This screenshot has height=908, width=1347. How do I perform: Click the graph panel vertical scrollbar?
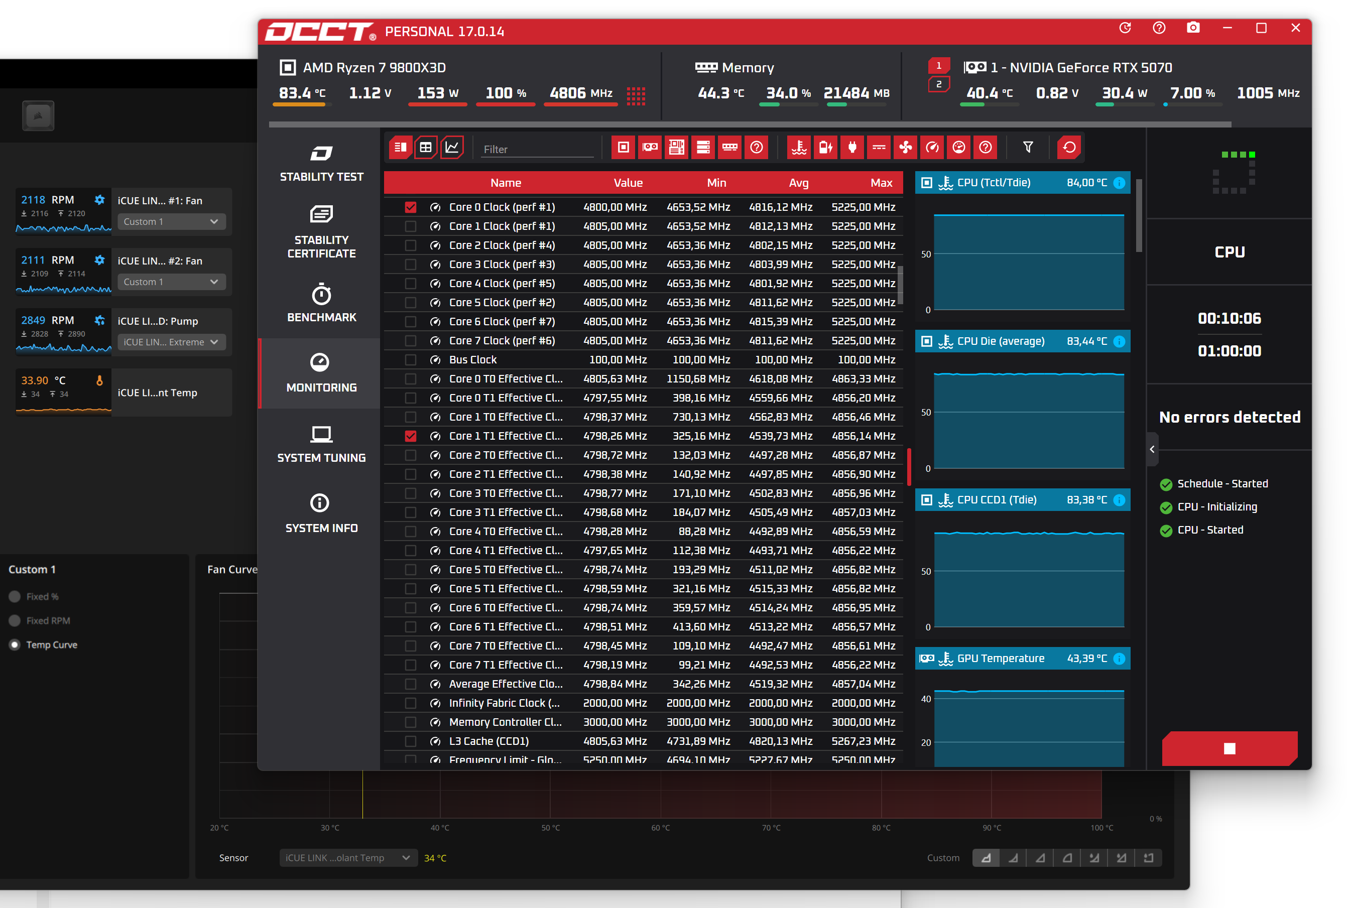[1139, 215]
